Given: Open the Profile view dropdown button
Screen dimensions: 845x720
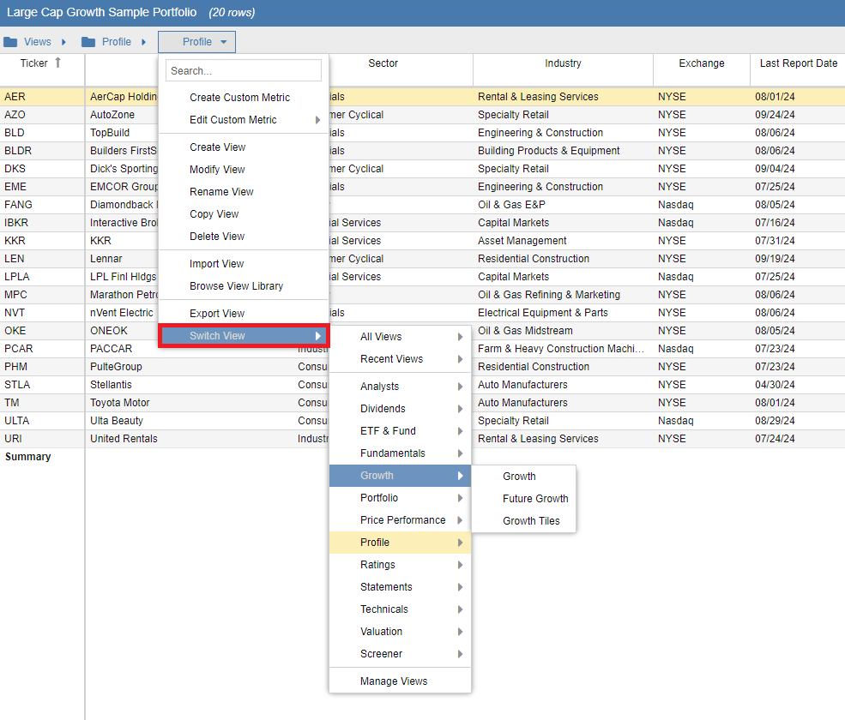Looking at the screenshot, I should (x=196, y=42).
